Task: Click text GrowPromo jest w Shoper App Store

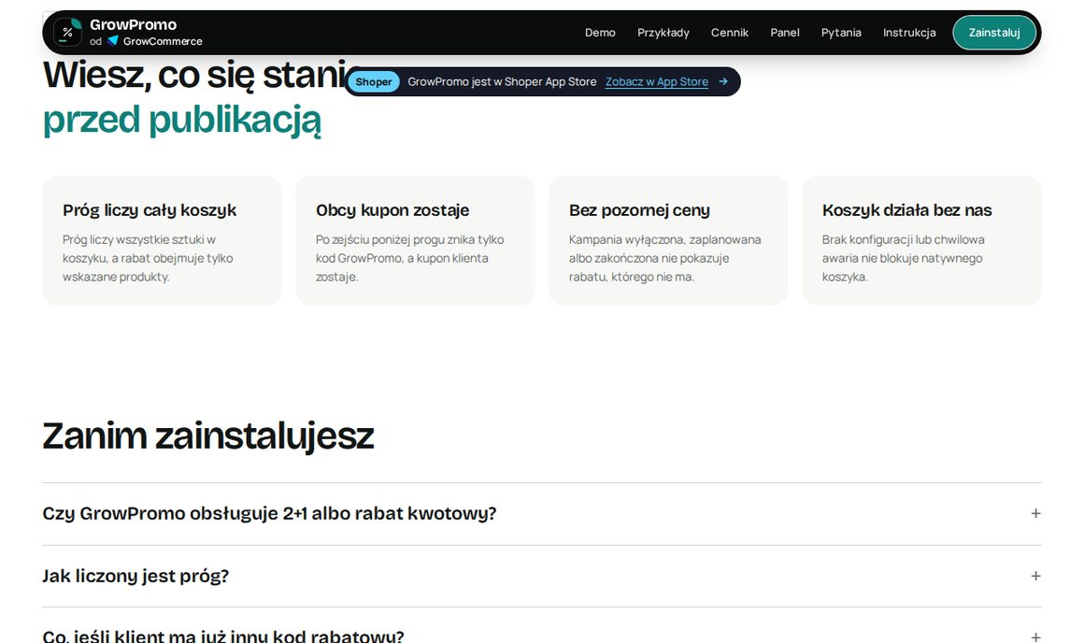Action: [502, 81]
